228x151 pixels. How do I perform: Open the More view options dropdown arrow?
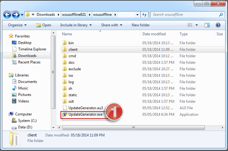point(197,25)
